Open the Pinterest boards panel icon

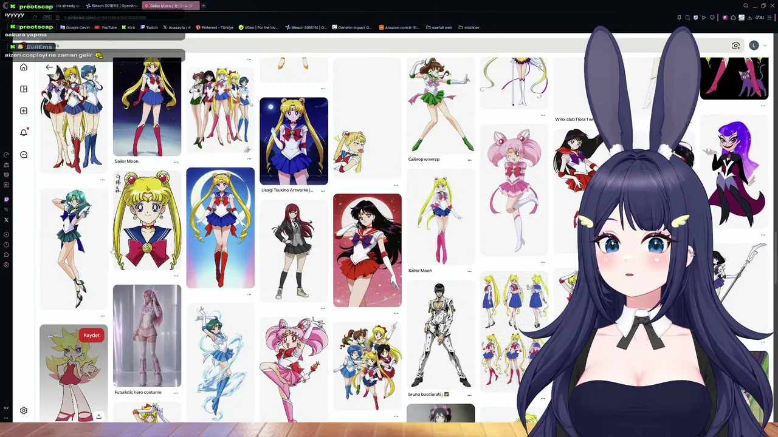24,89
